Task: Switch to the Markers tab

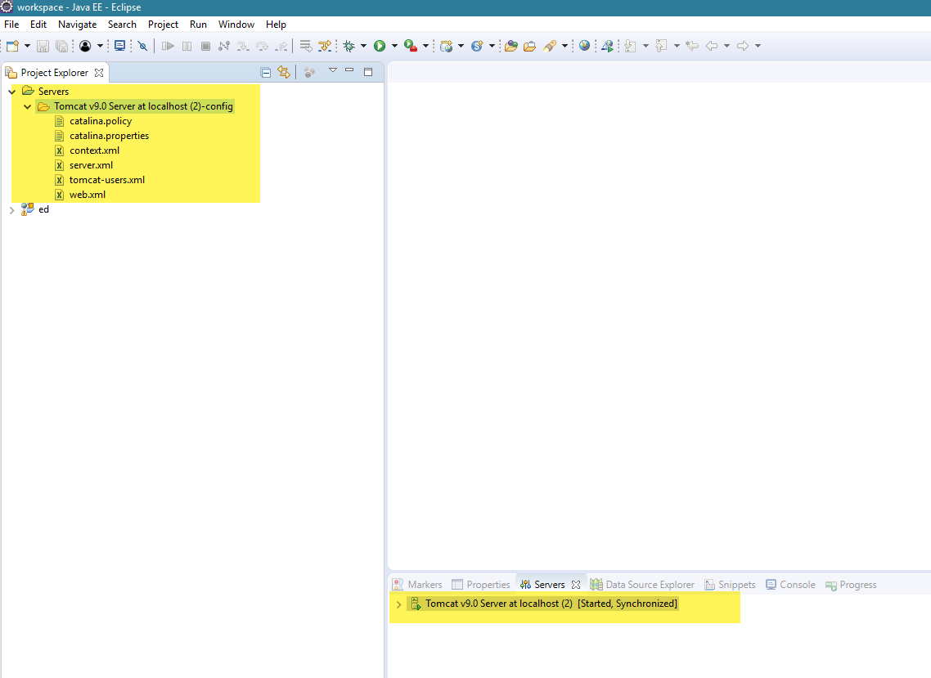Action: pyautogui.click(x=417, y=585)
